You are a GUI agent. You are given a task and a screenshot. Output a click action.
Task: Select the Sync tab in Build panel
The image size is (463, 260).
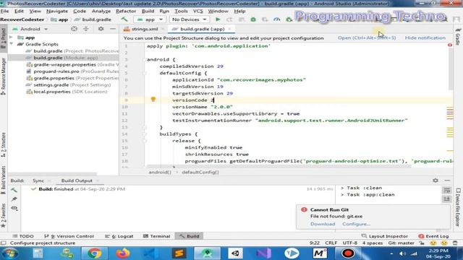point(38,181)
